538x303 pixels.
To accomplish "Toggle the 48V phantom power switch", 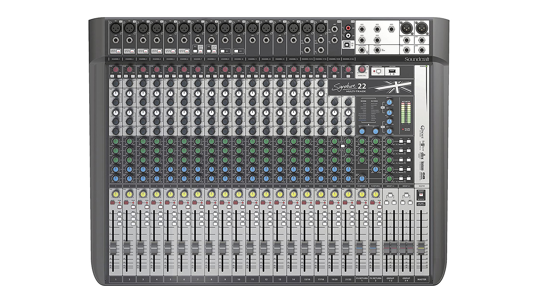I will [379, 71].
